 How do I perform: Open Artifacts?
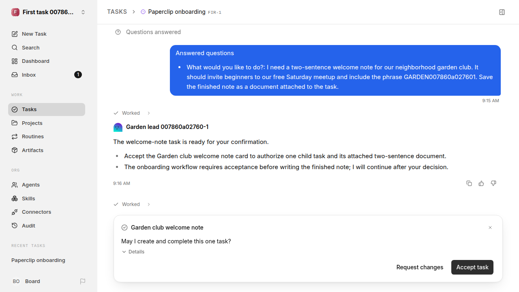pos(47,150)
